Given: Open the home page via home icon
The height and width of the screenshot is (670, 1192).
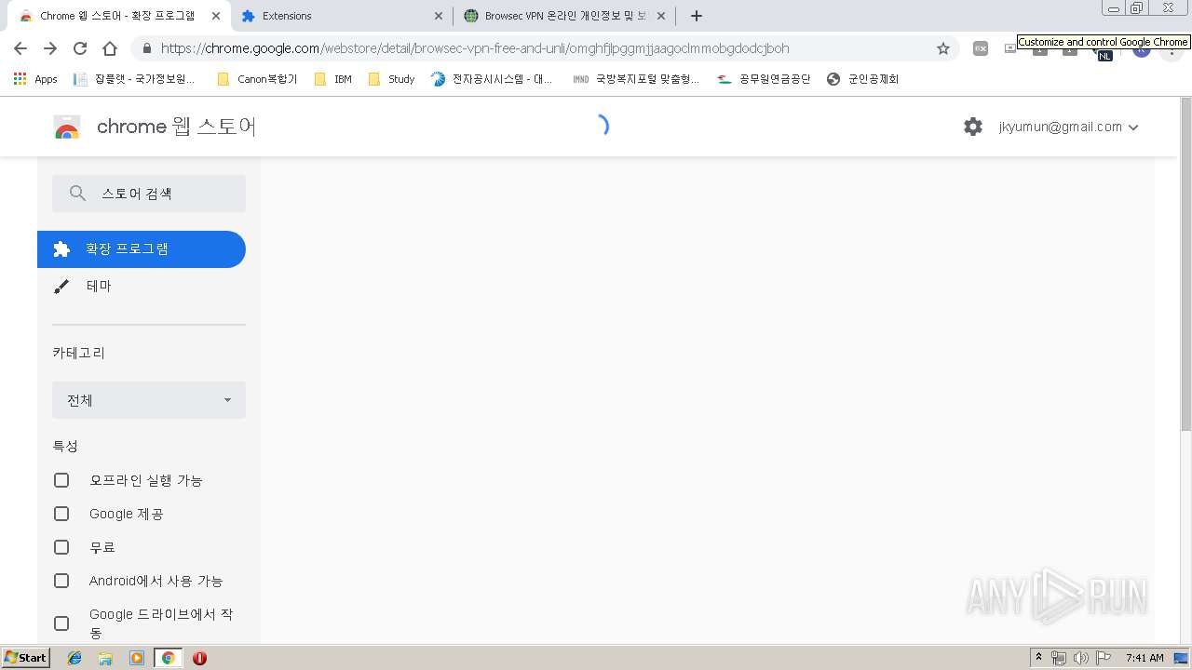Looking at the screenshot, I should [110, 48].
